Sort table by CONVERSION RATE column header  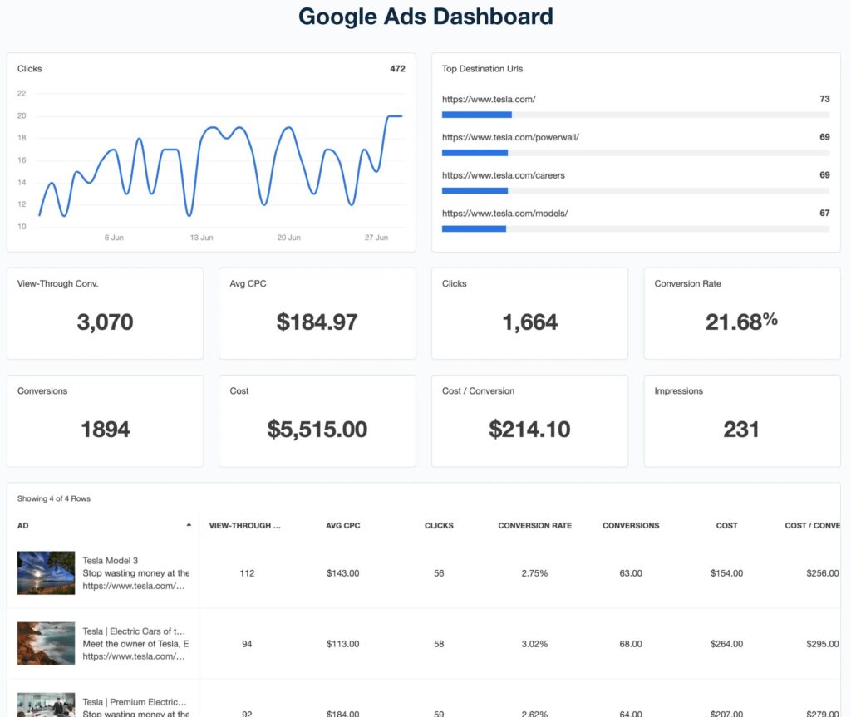pyautogui.click(x=534, y=526)
